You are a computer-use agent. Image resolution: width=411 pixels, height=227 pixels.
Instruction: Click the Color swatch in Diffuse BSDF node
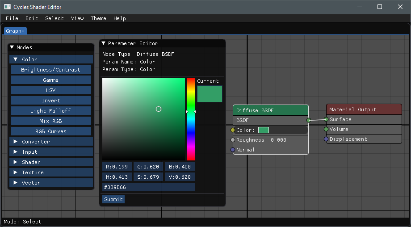[264, 130]
